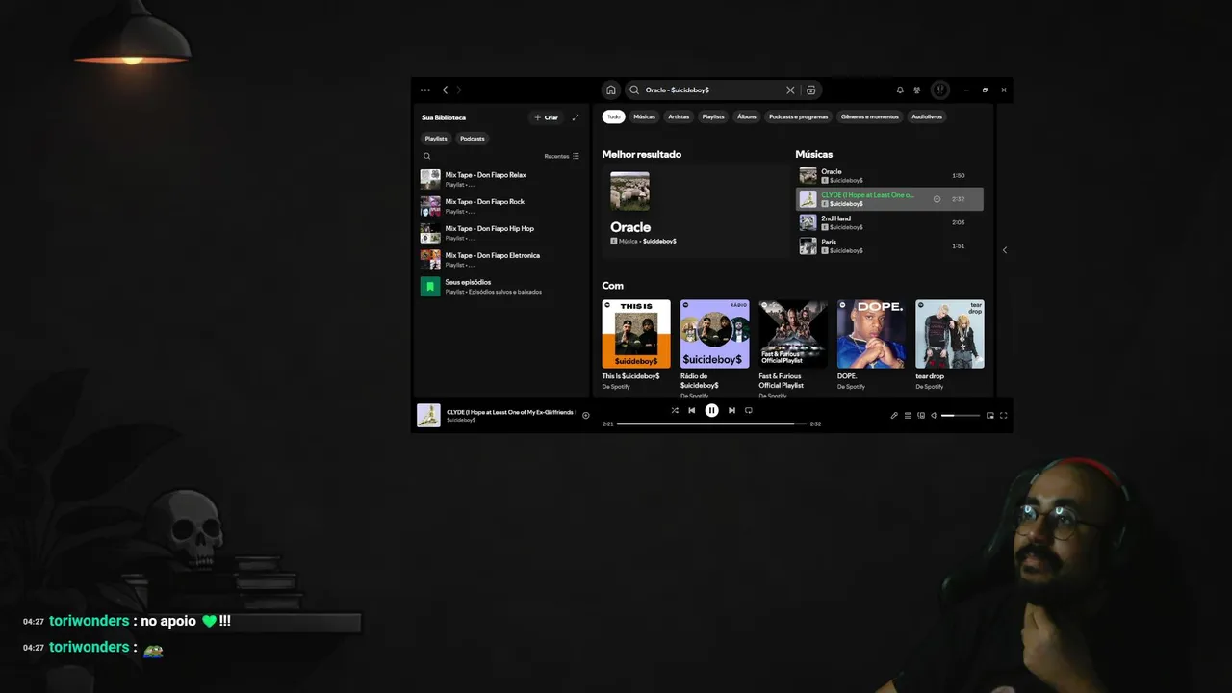
Task: Switch to the Audiolivros tab
Action: pyautogui.click(x=927, y=116)
